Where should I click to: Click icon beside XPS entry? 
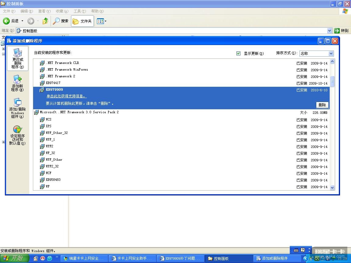coord(42,126)
